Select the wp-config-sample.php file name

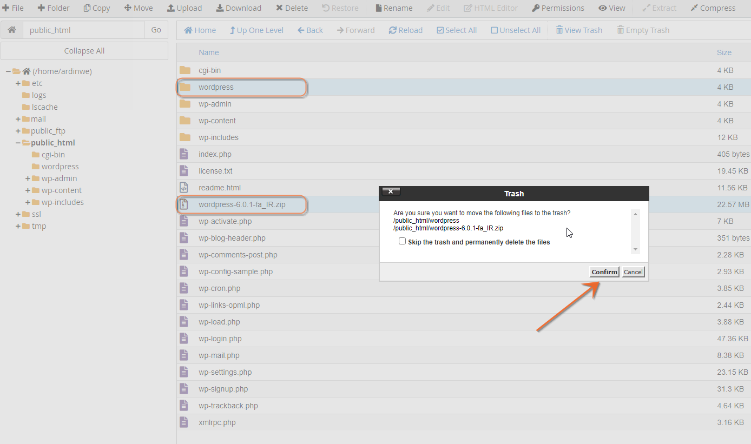(235, 271)
